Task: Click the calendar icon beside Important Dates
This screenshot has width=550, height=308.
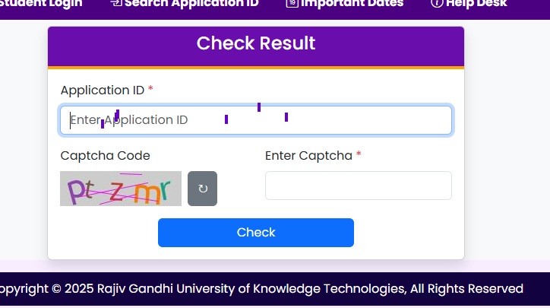Action: 292,3
